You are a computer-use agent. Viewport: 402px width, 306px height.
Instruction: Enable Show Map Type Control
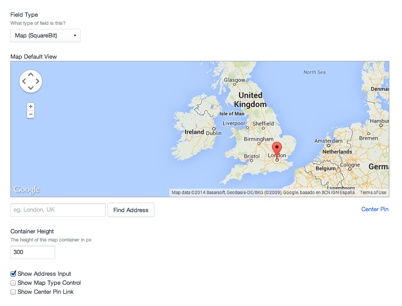point(13,283)
